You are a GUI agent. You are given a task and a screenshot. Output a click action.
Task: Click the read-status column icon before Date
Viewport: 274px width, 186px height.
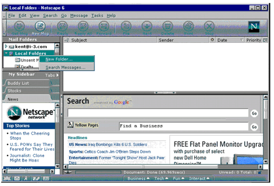coord(212,40)
